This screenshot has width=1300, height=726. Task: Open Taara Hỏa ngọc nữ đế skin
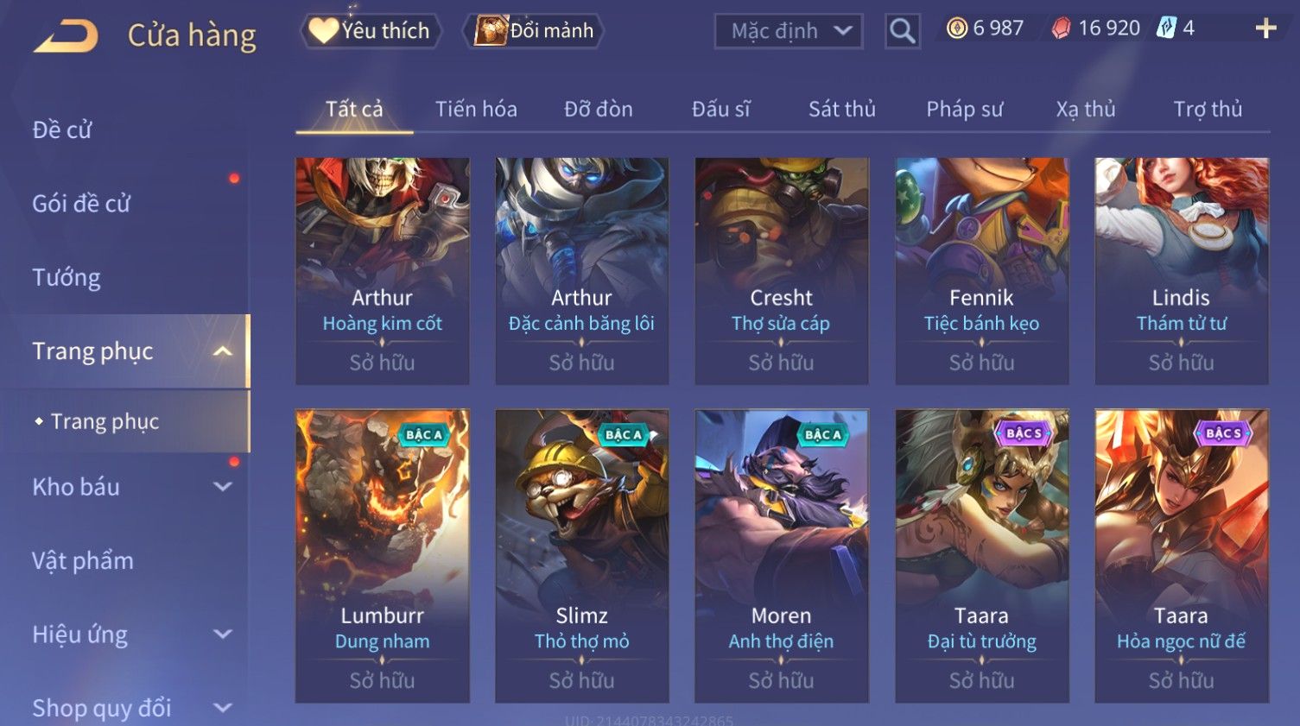point(1181,555)
